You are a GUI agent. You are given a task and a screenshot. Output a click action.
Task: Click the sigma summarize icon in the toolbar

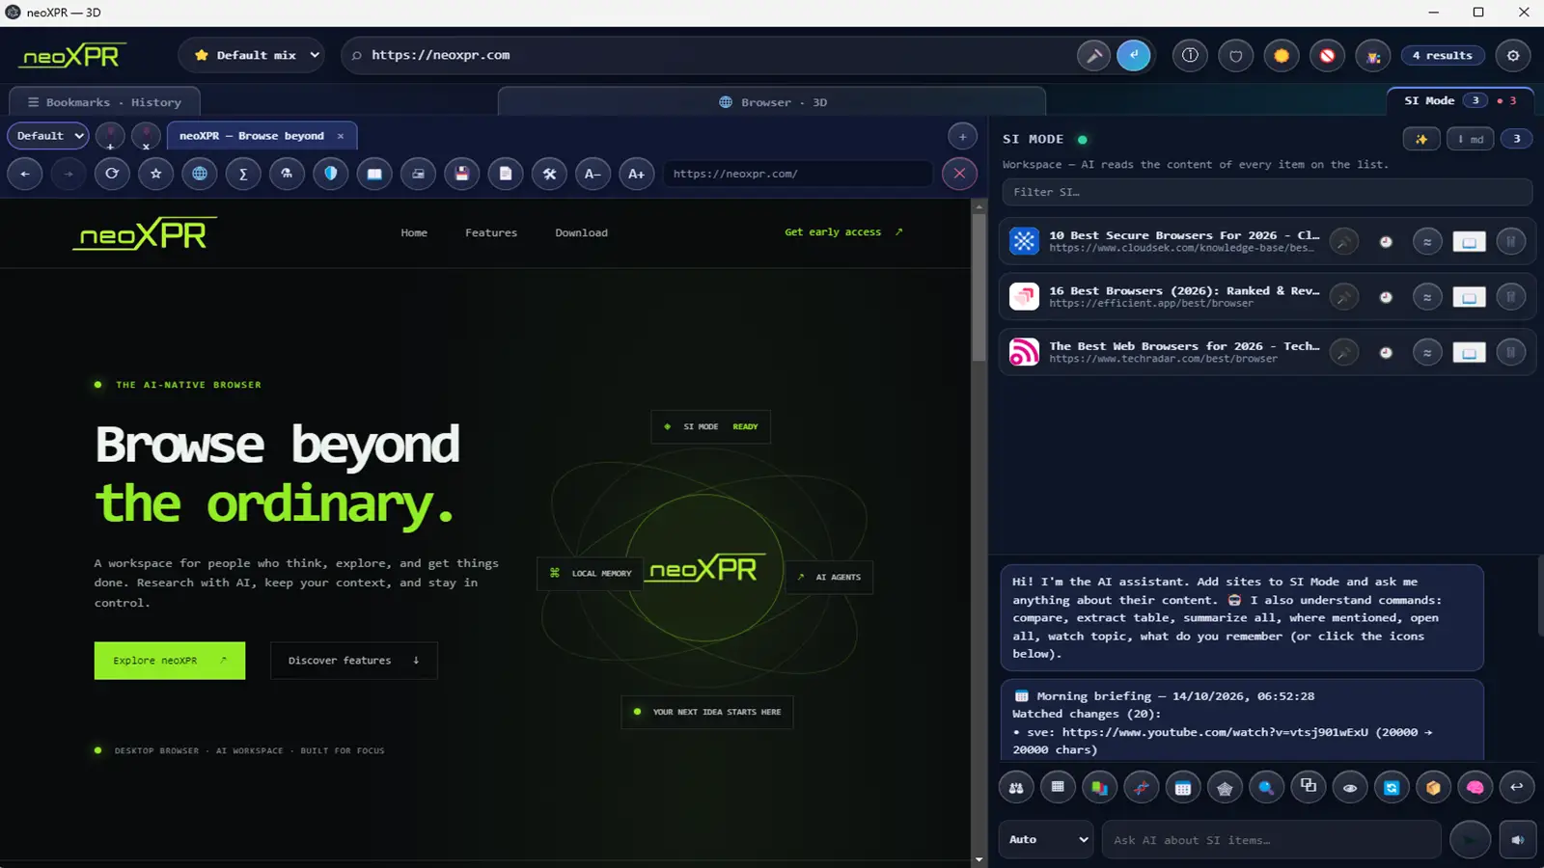click(243, 174)
